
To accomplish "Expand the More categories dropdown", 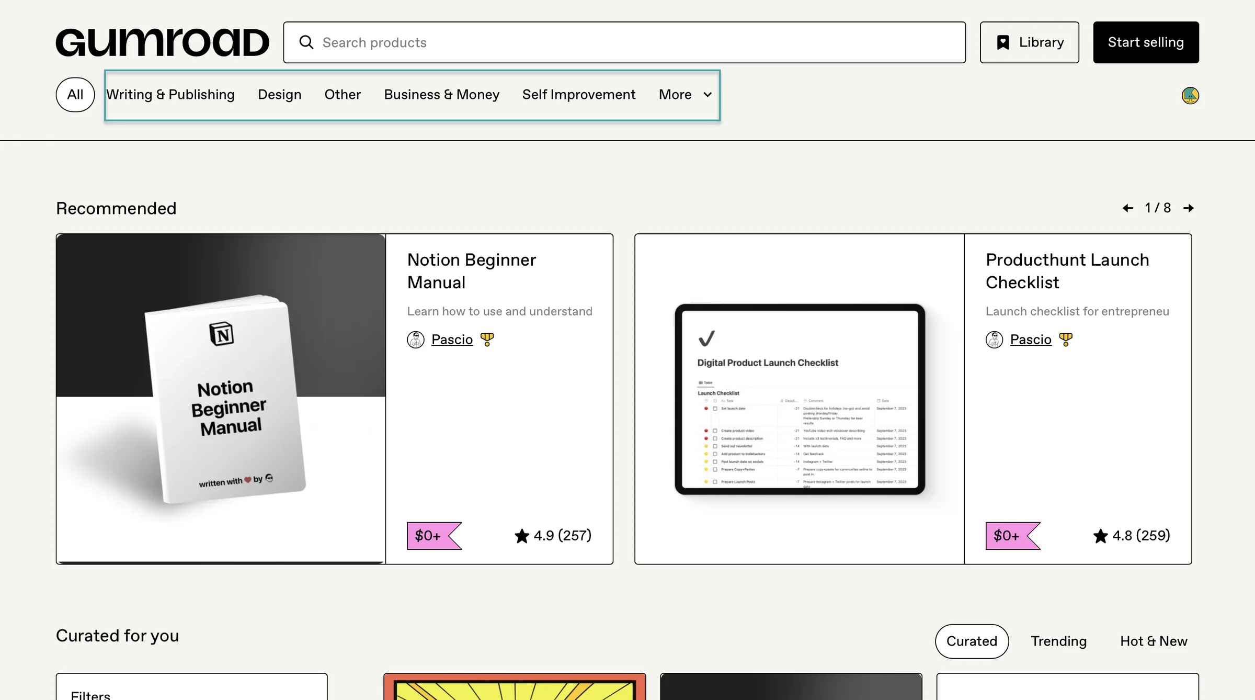I will pos(686,95).
